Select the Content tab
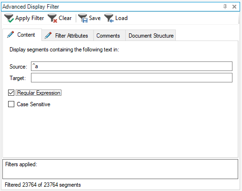Screen dimensions: 242x191 click(22, 35)
